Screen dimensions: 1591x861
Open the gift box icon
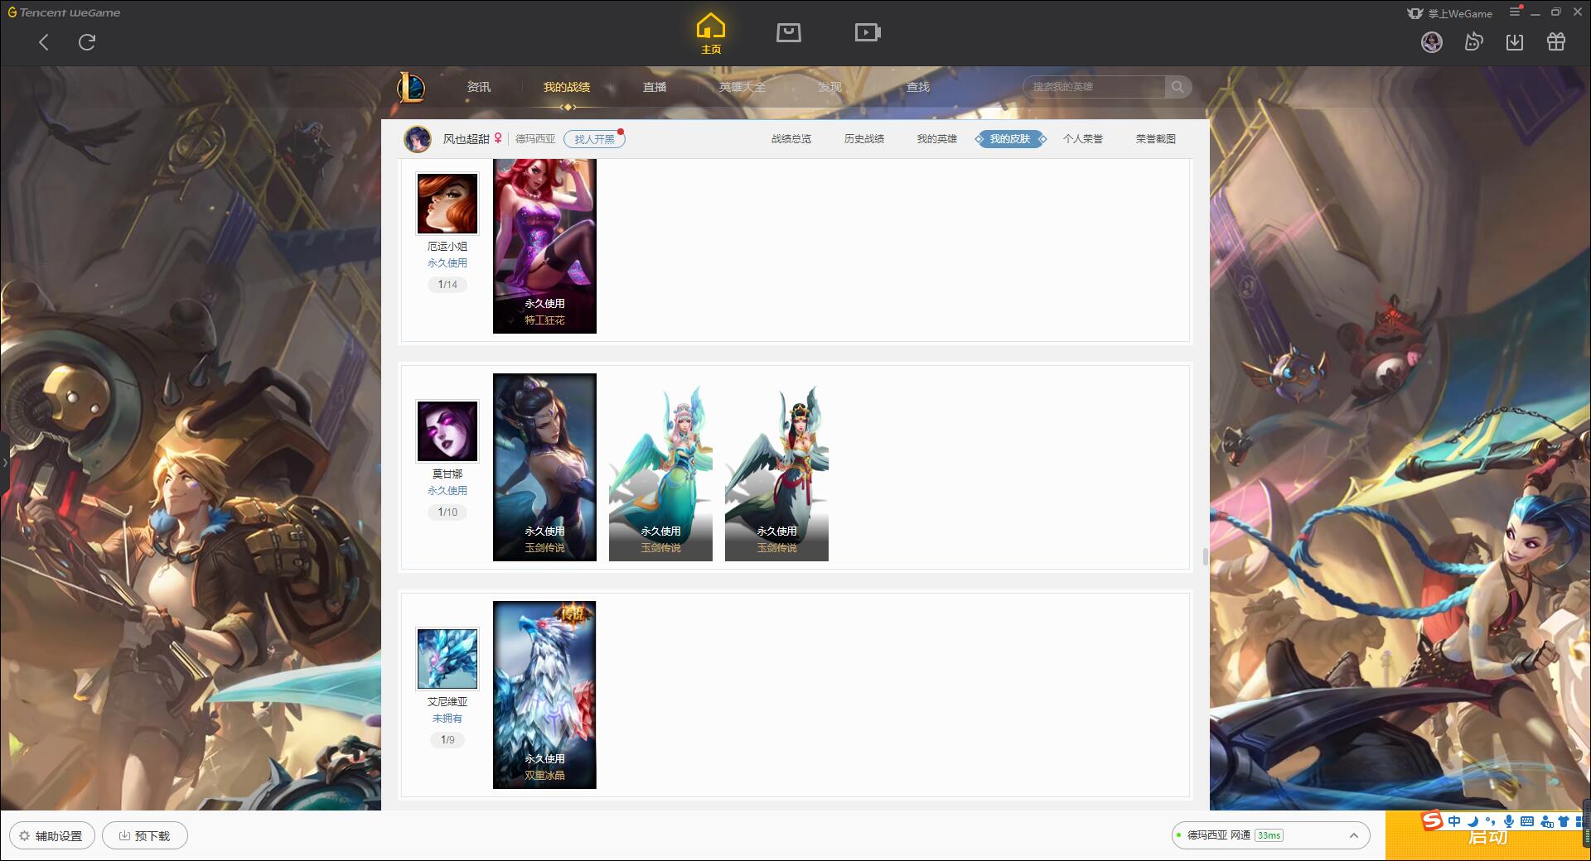click(x=1556, y=41)
